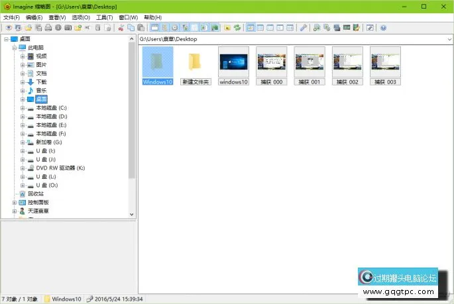Expand the 控制面板 tree node
The height and width of the screenshot is (304, 454).
(14, 203)
